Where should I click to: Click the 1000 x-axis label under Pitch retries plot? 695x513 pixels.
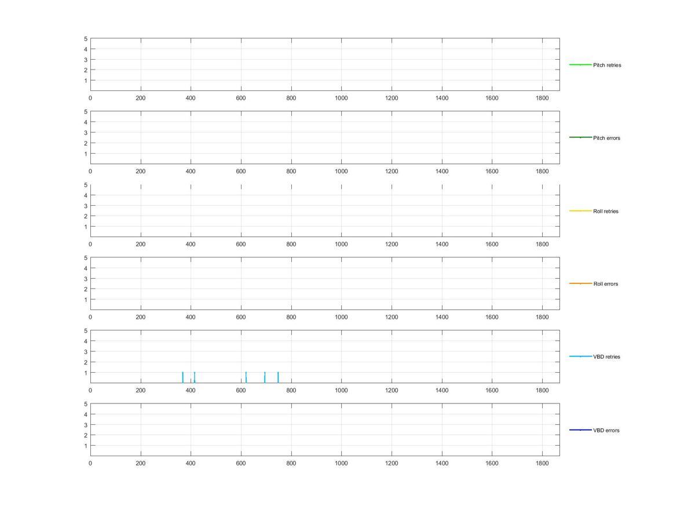(x=341, y=99)
